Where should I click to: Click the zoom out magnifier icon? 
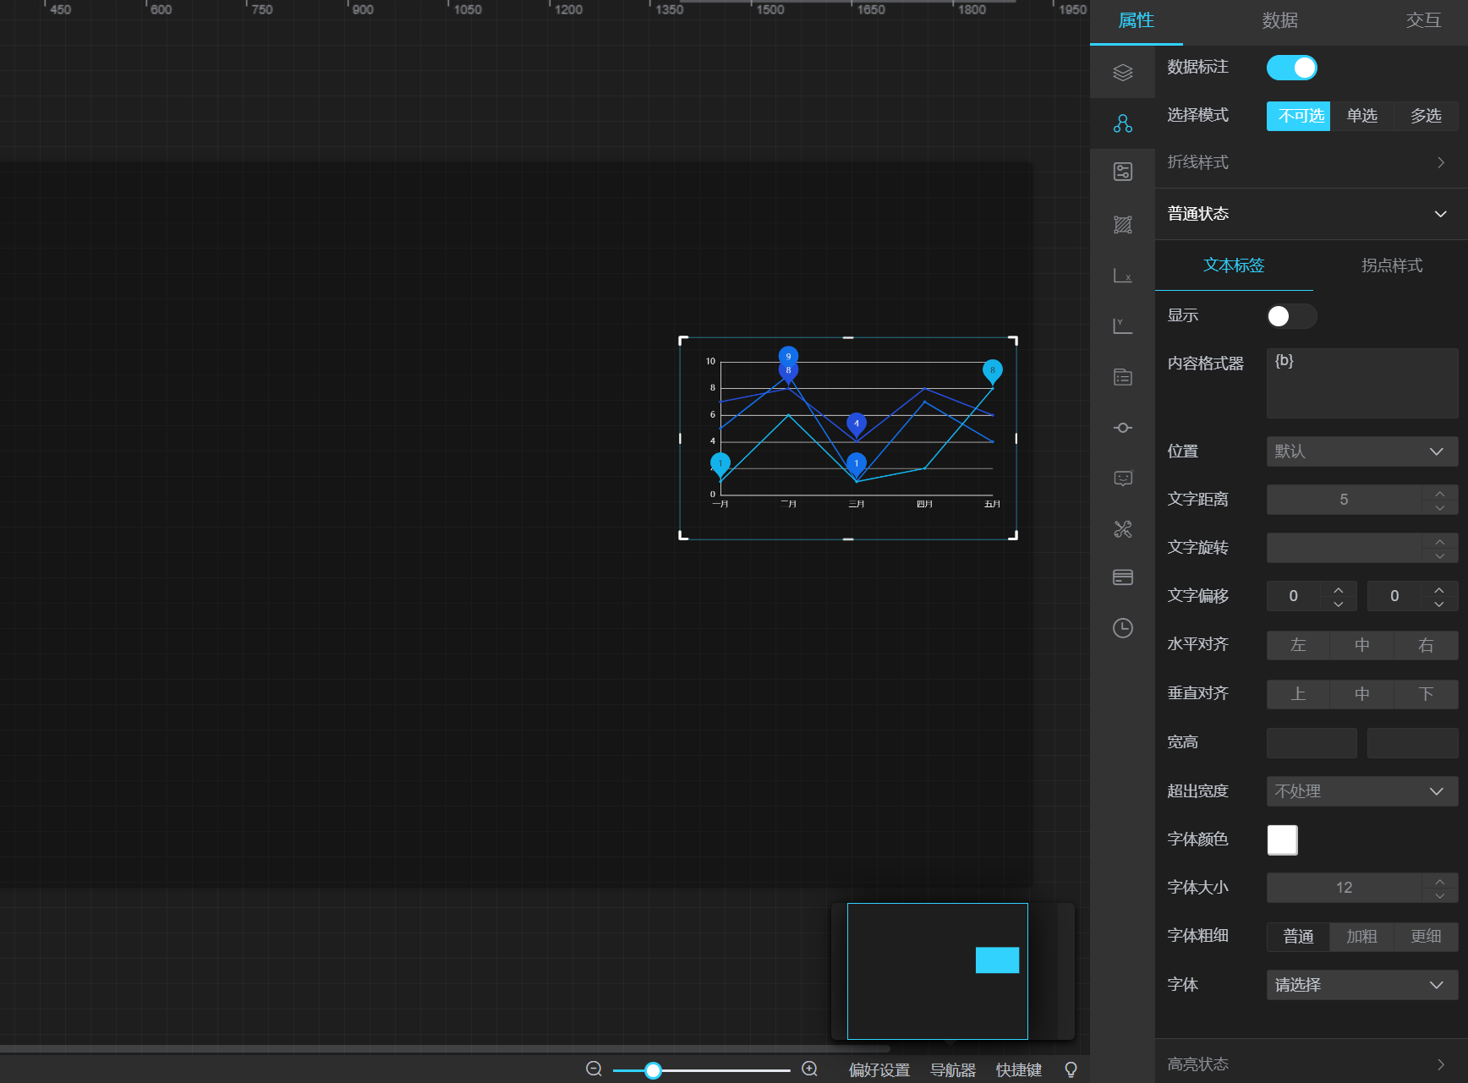click(x=594, y=1069)
